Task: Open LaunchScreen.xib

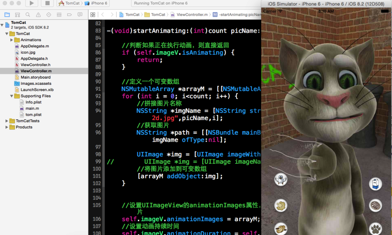Action: (37, 90)
